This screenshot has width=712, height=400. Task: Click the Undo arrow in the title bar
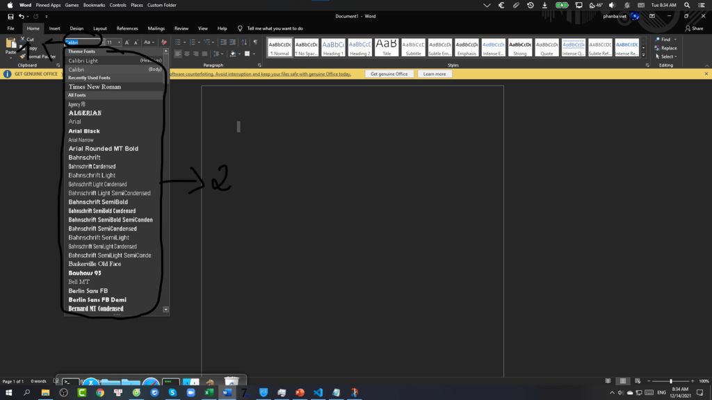click(x=21, y=17)
